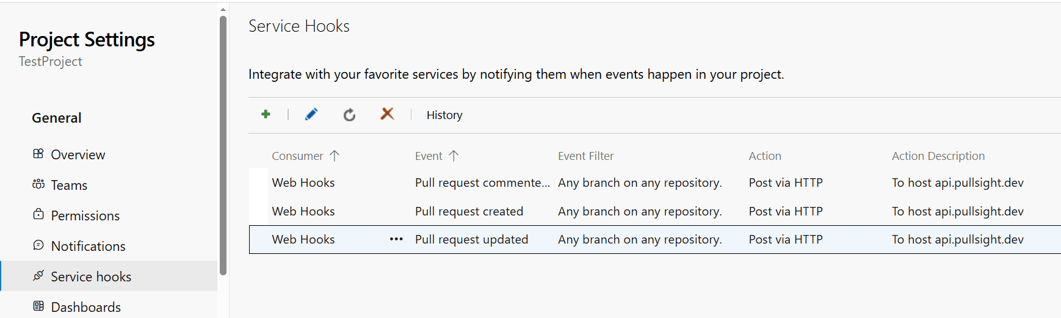Click Web Hooks in Pull request created row
Viewport: 1061px width, 318px height.
pyautogui.click(x=303, y=211)
